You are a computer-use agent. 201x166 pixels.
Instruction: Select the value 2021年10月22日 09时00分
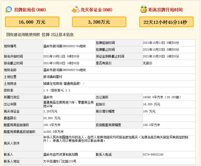(x=161, y=49)
